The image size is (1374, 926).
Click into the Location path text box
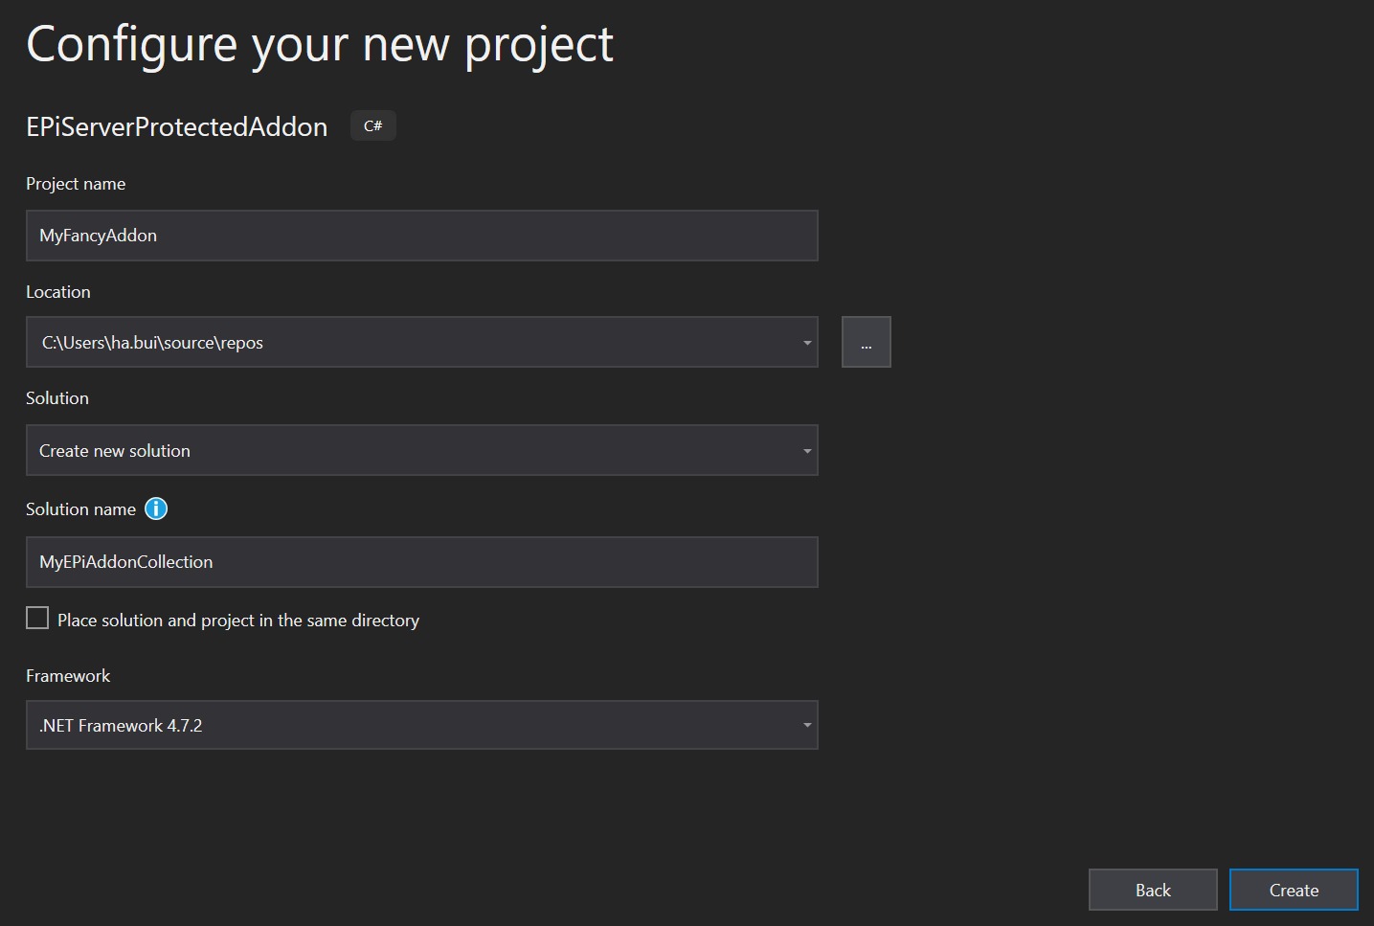(412, 343)
